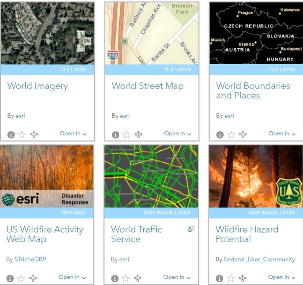Open US Wildfire Activity Web Map title
Viewport: 303px width, 285px height.
45,234
